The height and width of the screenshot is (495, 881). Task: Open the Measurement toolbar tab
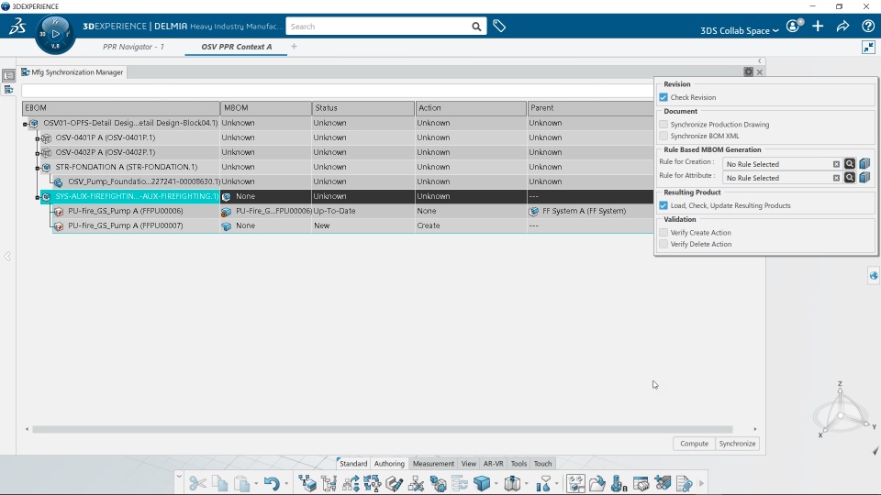(x=433, y=464)
